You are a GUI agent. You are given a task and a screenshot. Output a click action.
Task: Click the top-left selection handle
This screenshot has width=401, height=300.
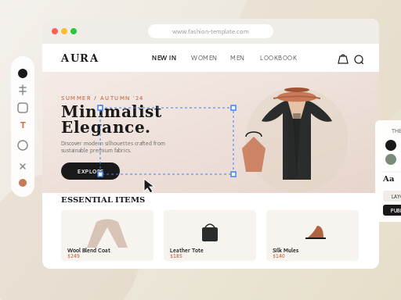pos(100,108)
